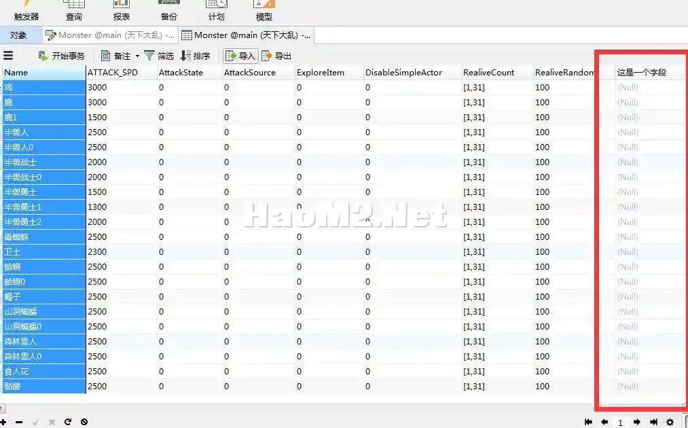The height and width of the screenshot is (428, 688).
Task: Expand the 备注 dropdown arrow
Action: point(137,56)
